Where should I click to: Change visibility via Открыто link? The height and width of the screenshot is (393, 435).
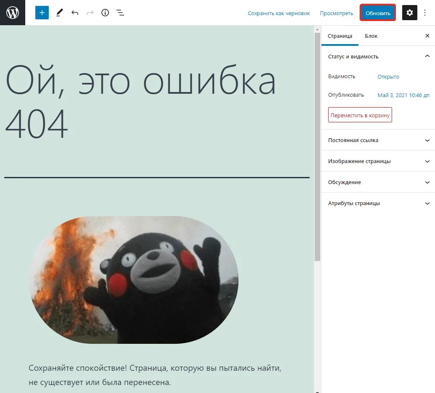(388, 77)
